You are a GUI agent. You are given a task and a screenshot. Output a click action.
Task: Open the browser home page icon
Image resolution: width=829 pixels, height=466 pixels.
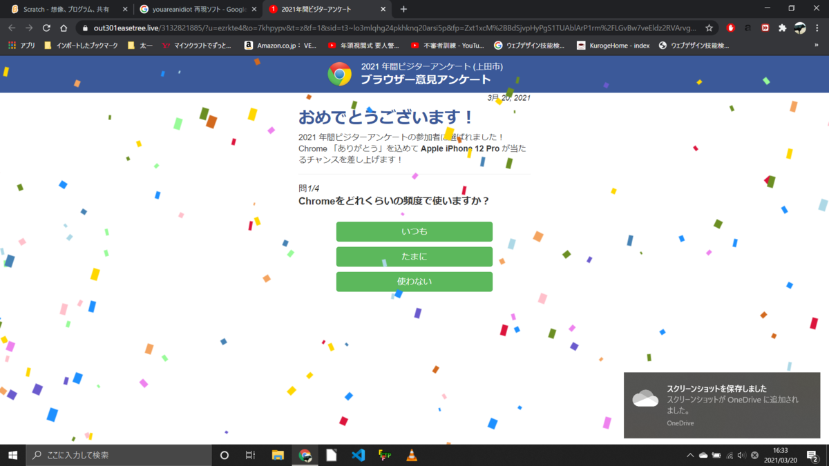[64, 28]
